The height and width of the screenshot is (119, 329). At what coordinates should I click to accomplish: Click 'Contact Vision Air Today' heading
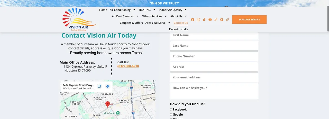point(99,35)
